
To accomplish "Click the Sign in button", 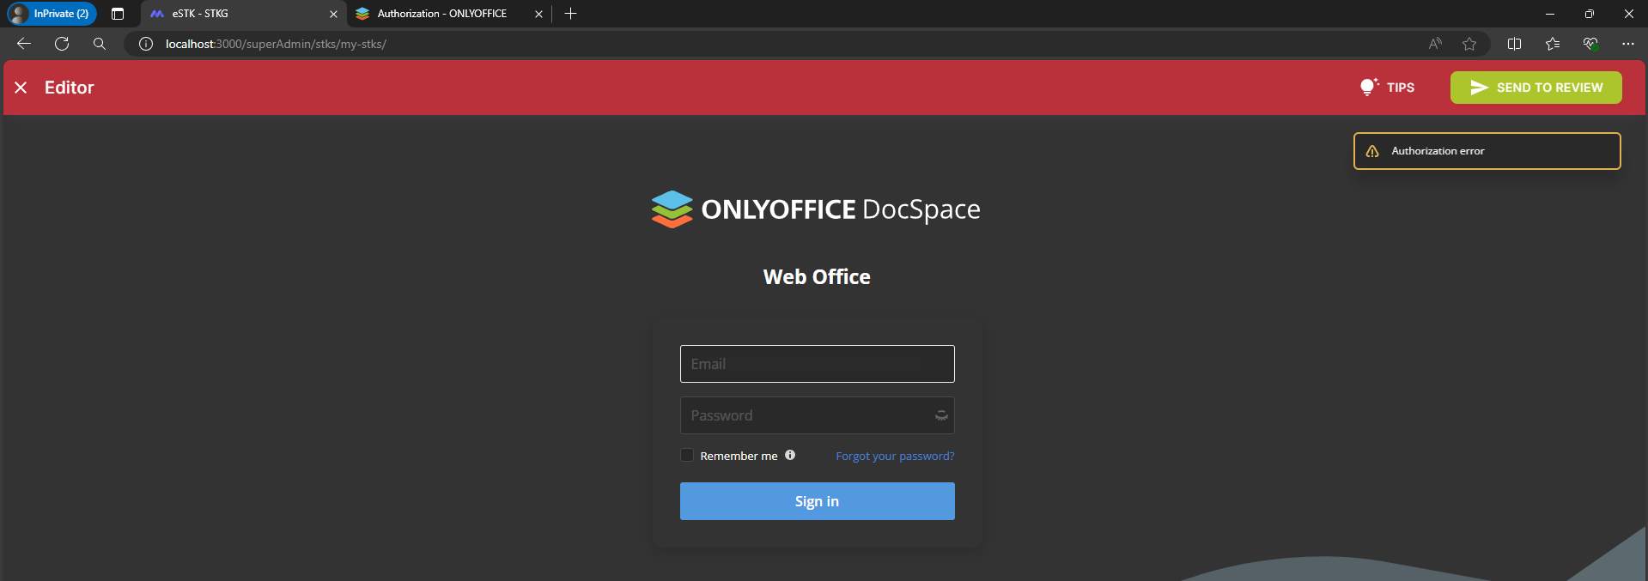I will pyautogui.click(x=817, y=501).
